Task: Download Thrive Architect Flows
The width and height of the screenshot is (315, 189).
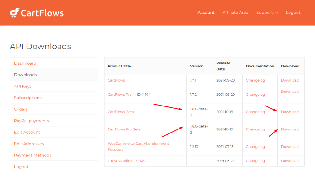Action: 290,161
